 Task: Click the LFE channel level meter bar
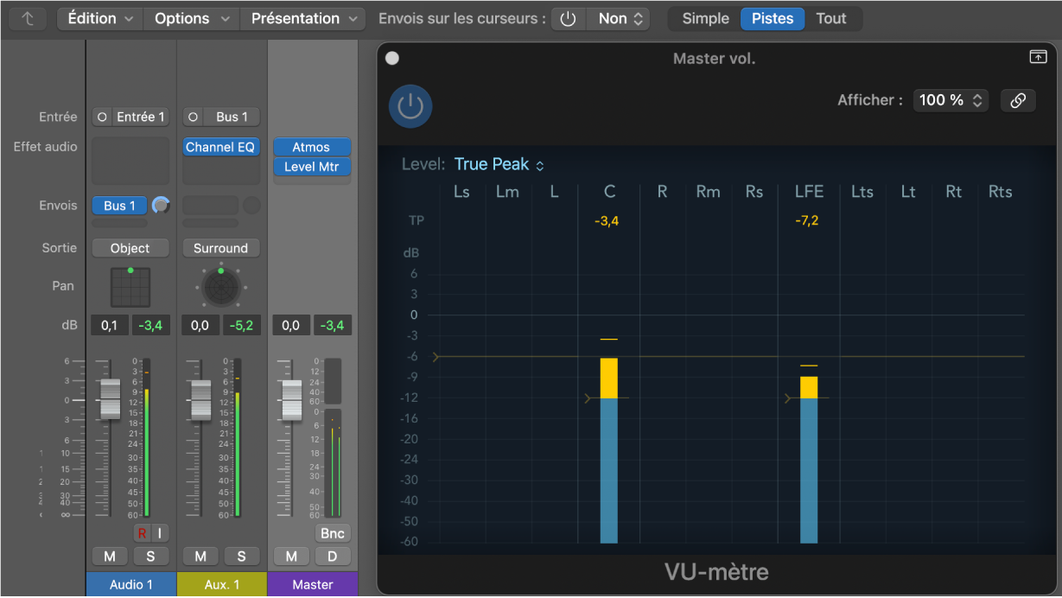(x=809, y=460)
